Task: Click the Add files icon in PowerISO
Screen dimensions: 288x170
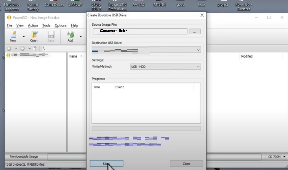Action: 70,36
